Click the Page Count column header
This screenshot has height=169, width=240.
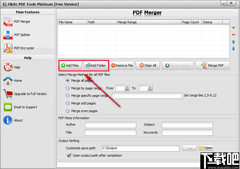tap(191, 22)
